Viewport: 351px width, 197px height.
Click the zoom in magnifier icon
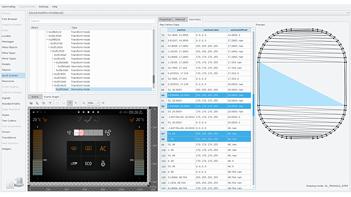pos(103,102)
